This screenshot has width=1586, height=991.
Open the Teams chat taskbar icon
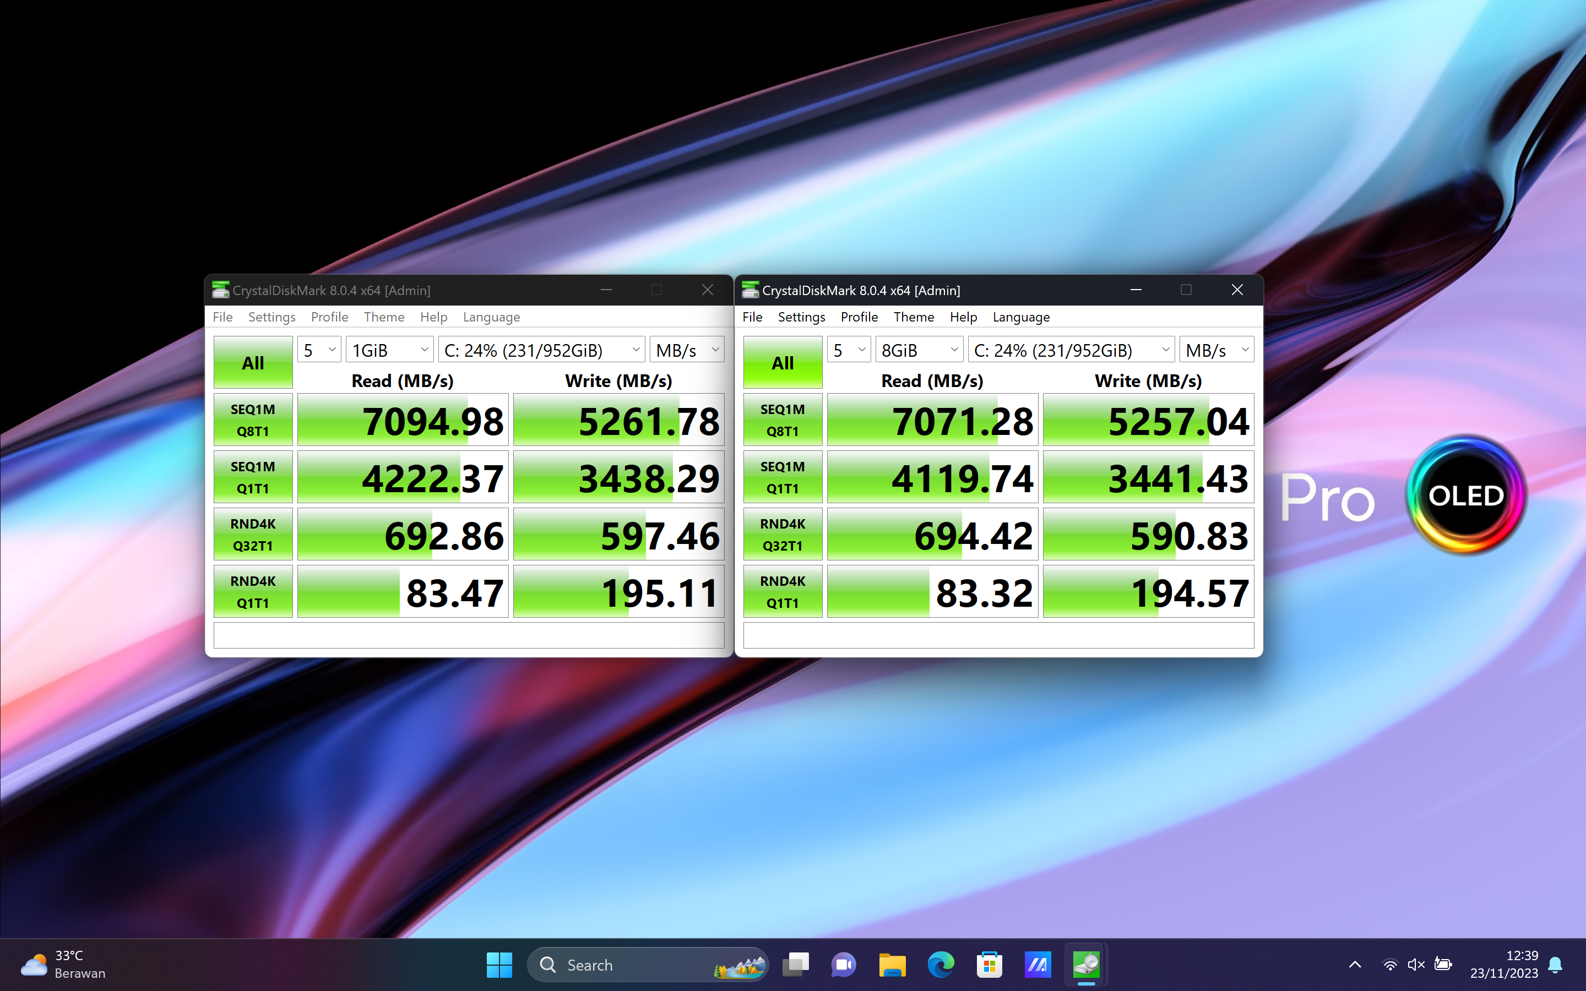coord(844,965)
